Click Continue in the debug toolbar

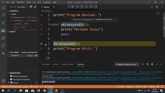pos(73,7)
